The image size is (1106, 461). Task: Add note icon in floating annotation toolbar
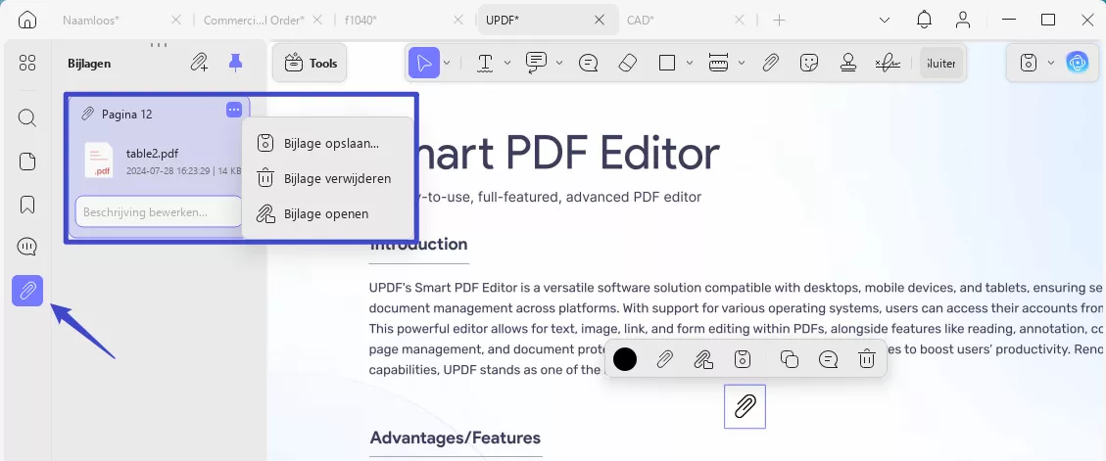tap(828, 359)
